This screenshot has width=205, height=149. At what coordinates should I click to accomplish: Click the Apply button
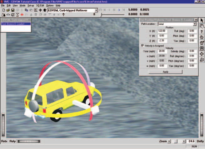[x=166, y=72]
